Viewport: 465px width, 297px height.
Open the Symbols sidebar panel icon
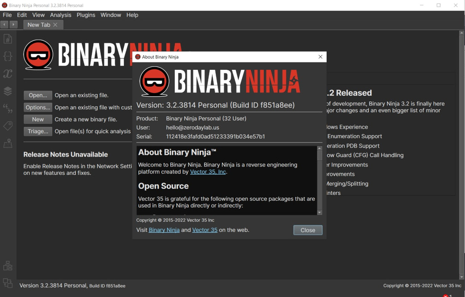tap(8, 39)
